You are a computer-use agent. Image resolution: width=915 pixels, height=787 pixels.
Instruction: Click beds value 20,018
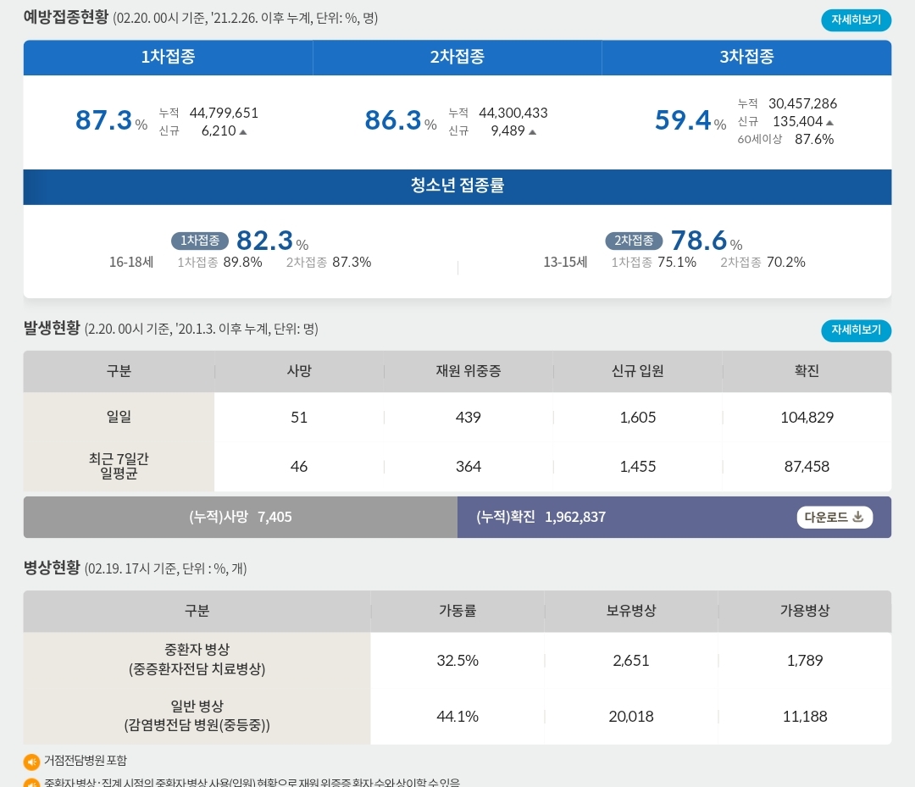pos(631,717)
